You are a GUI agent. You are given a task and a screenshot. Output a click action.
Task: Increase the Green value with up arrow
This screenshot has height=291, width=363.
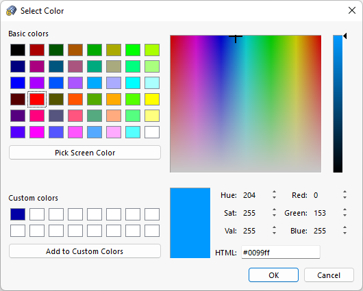[x=345, y=210]
